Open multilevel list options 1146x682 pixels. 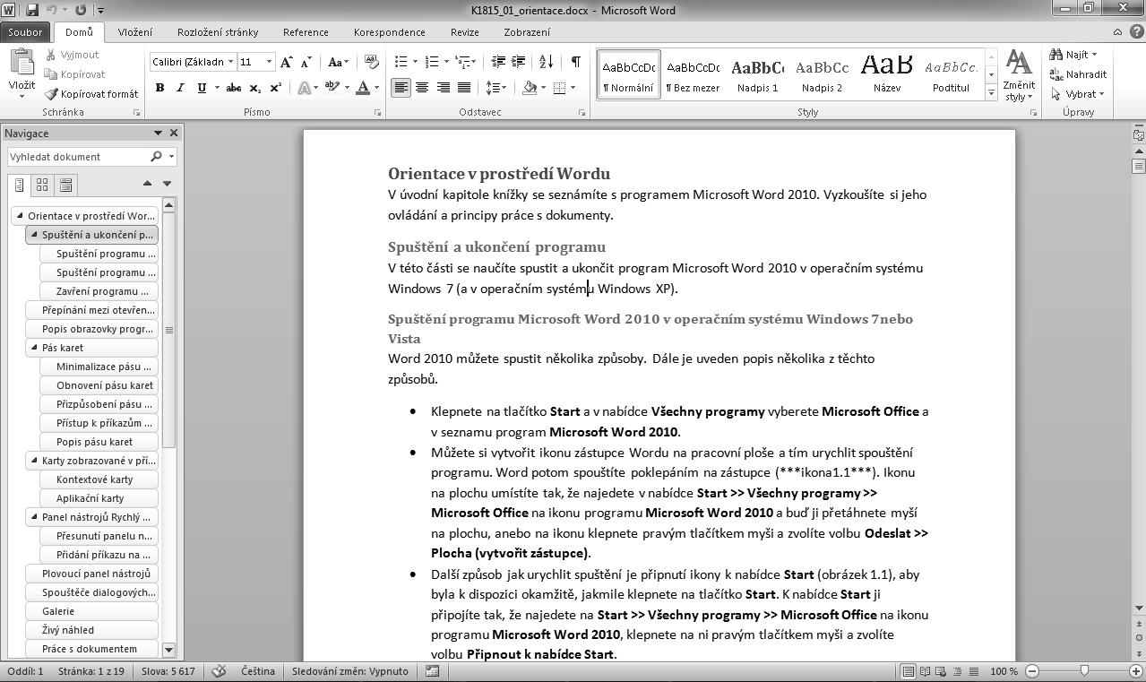(464, 62)
